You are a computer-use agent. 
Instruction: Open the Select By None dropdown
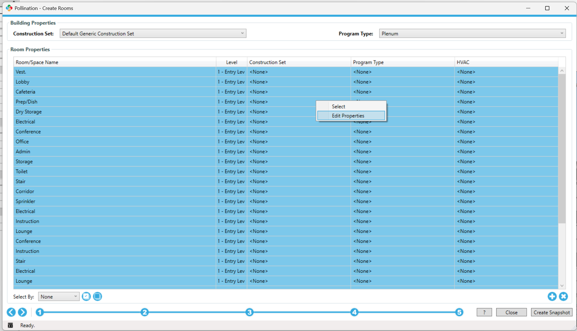click(x=59, y=296)
